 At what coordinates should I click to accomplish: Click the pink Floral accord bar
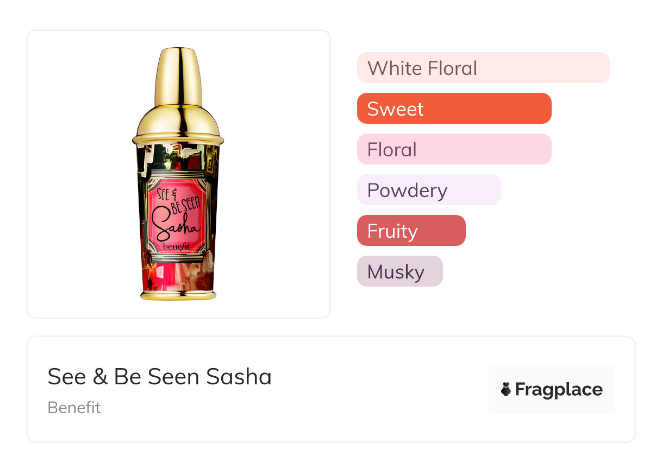[454, 149]
